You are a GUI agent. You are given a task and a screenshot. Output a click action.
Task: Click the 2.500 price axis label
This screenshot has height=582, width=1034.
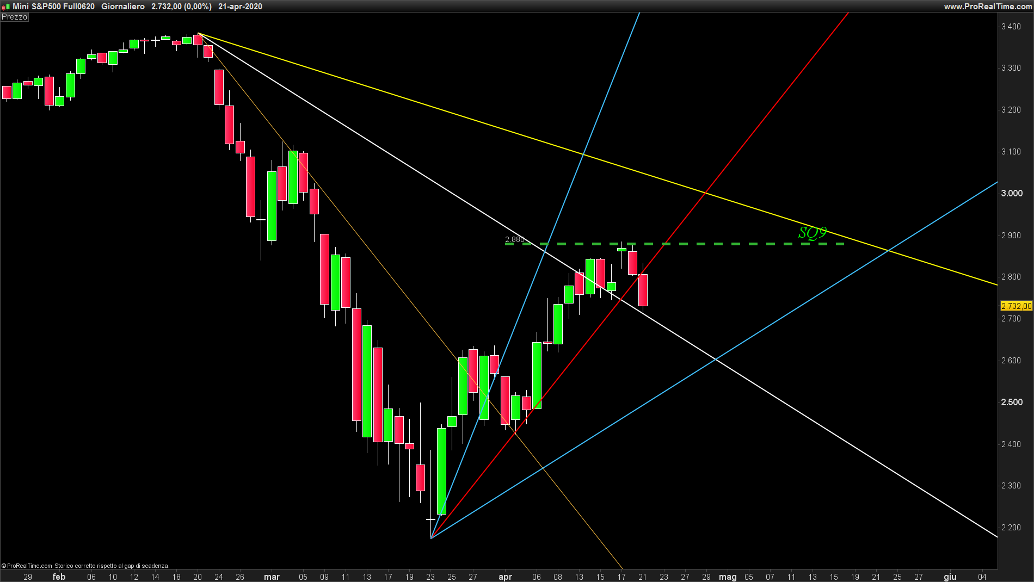[1012, 402]
